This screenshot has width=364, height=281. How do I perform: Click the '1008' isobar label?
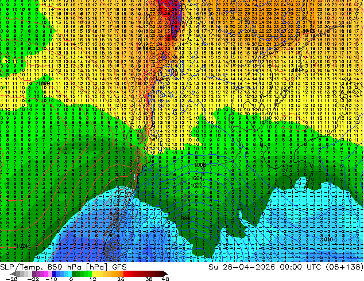click(200, 165)
